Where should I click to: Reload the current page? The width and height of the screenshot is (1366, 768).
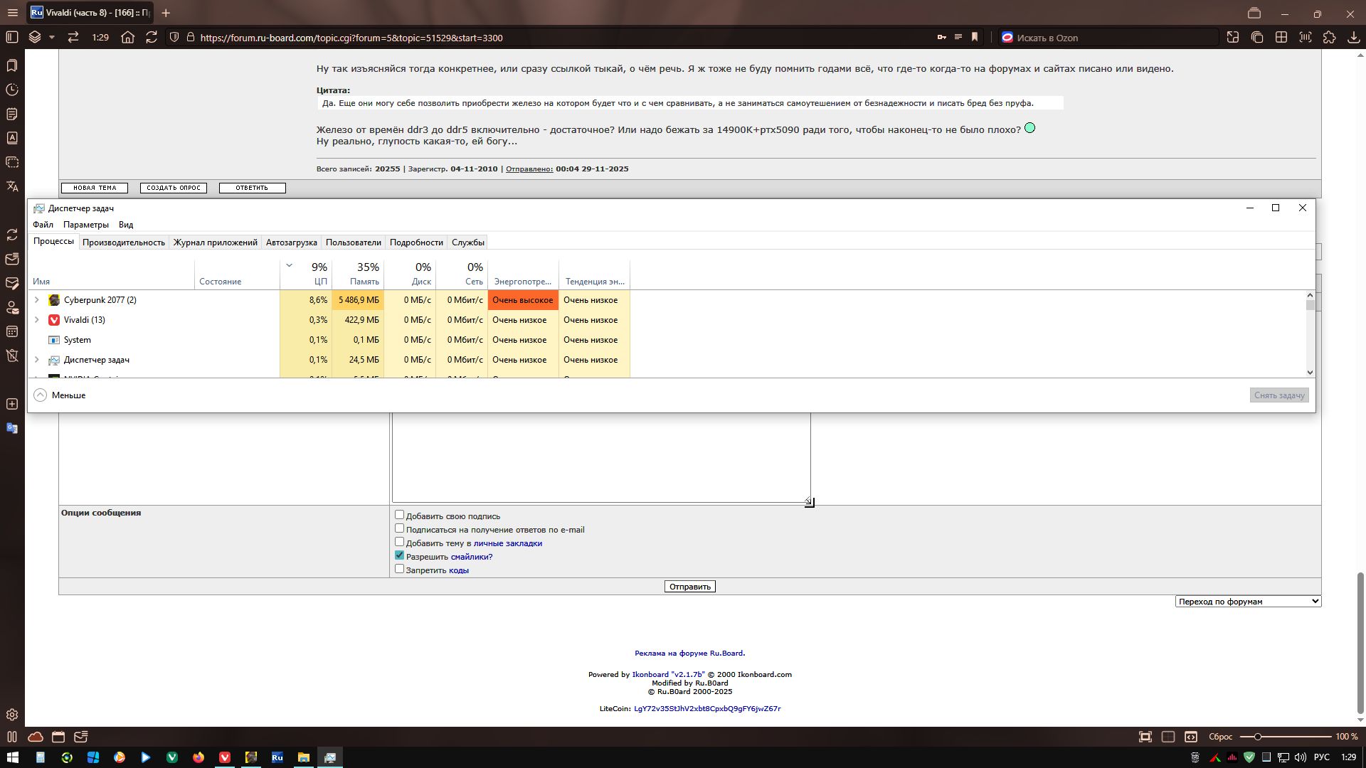(x=152, y=38)
